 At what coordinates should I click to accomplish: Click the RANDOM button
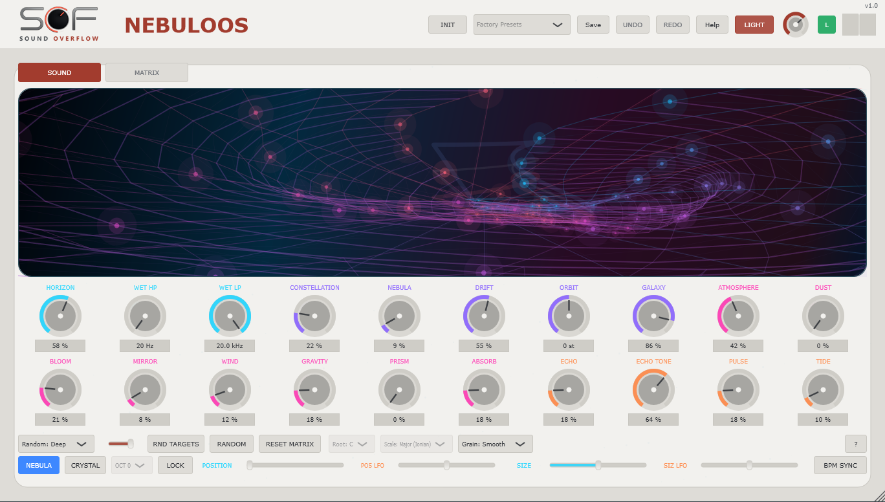click(232, 444)
